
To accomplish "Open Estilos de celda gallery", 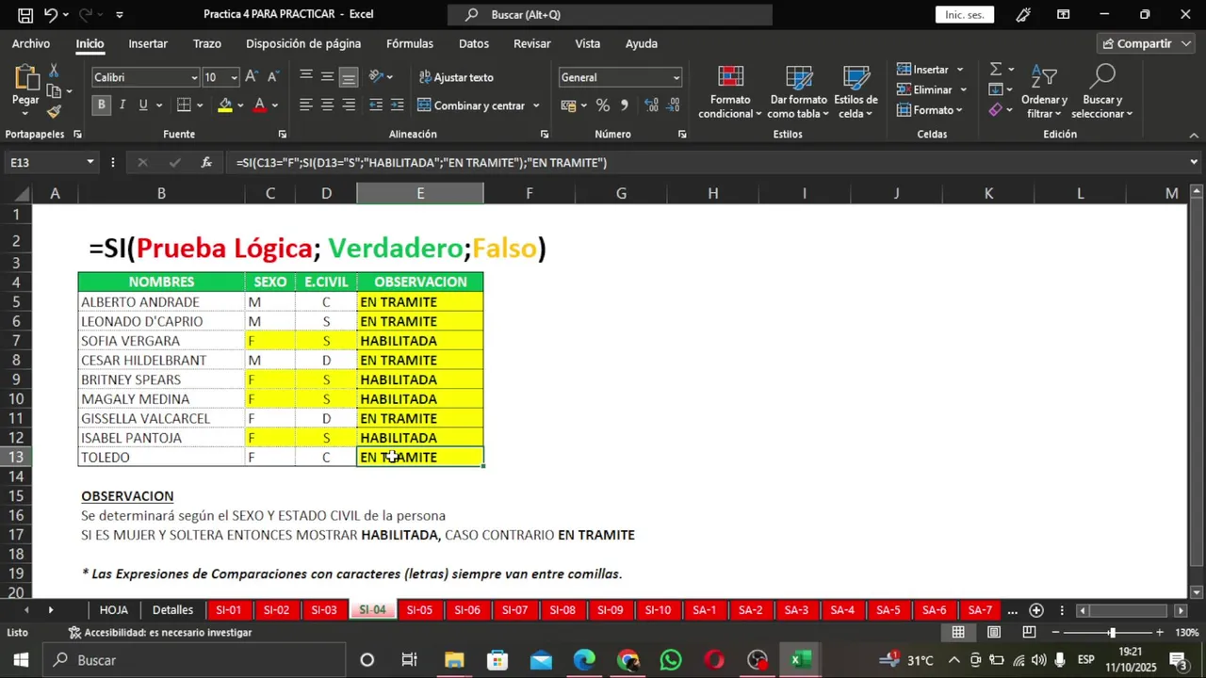I will 856,92.
